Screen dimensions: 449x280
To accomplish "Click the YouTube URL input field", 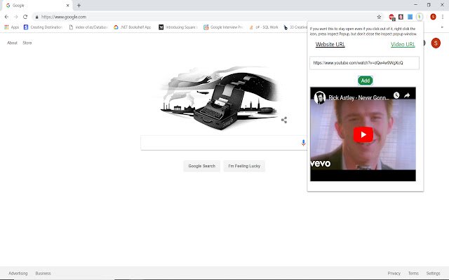I will tap(364, 63).
